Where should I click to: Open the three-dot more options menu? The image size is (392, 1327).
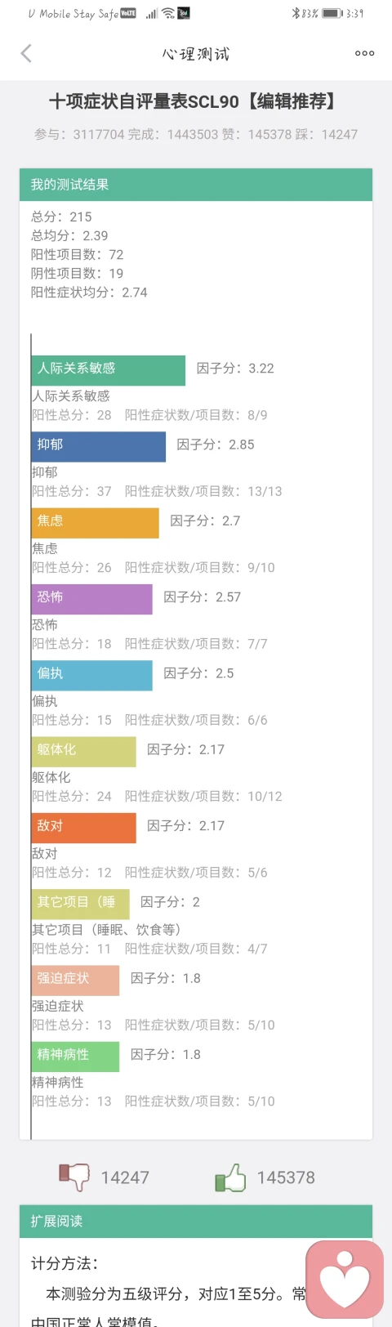coord(364,54)
